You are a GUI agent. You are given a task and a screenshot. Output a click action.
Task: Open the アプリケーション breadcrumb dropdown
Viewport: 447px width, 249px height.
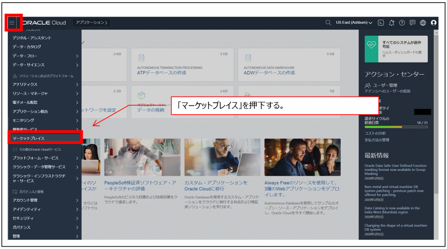[x=92, y=22]
